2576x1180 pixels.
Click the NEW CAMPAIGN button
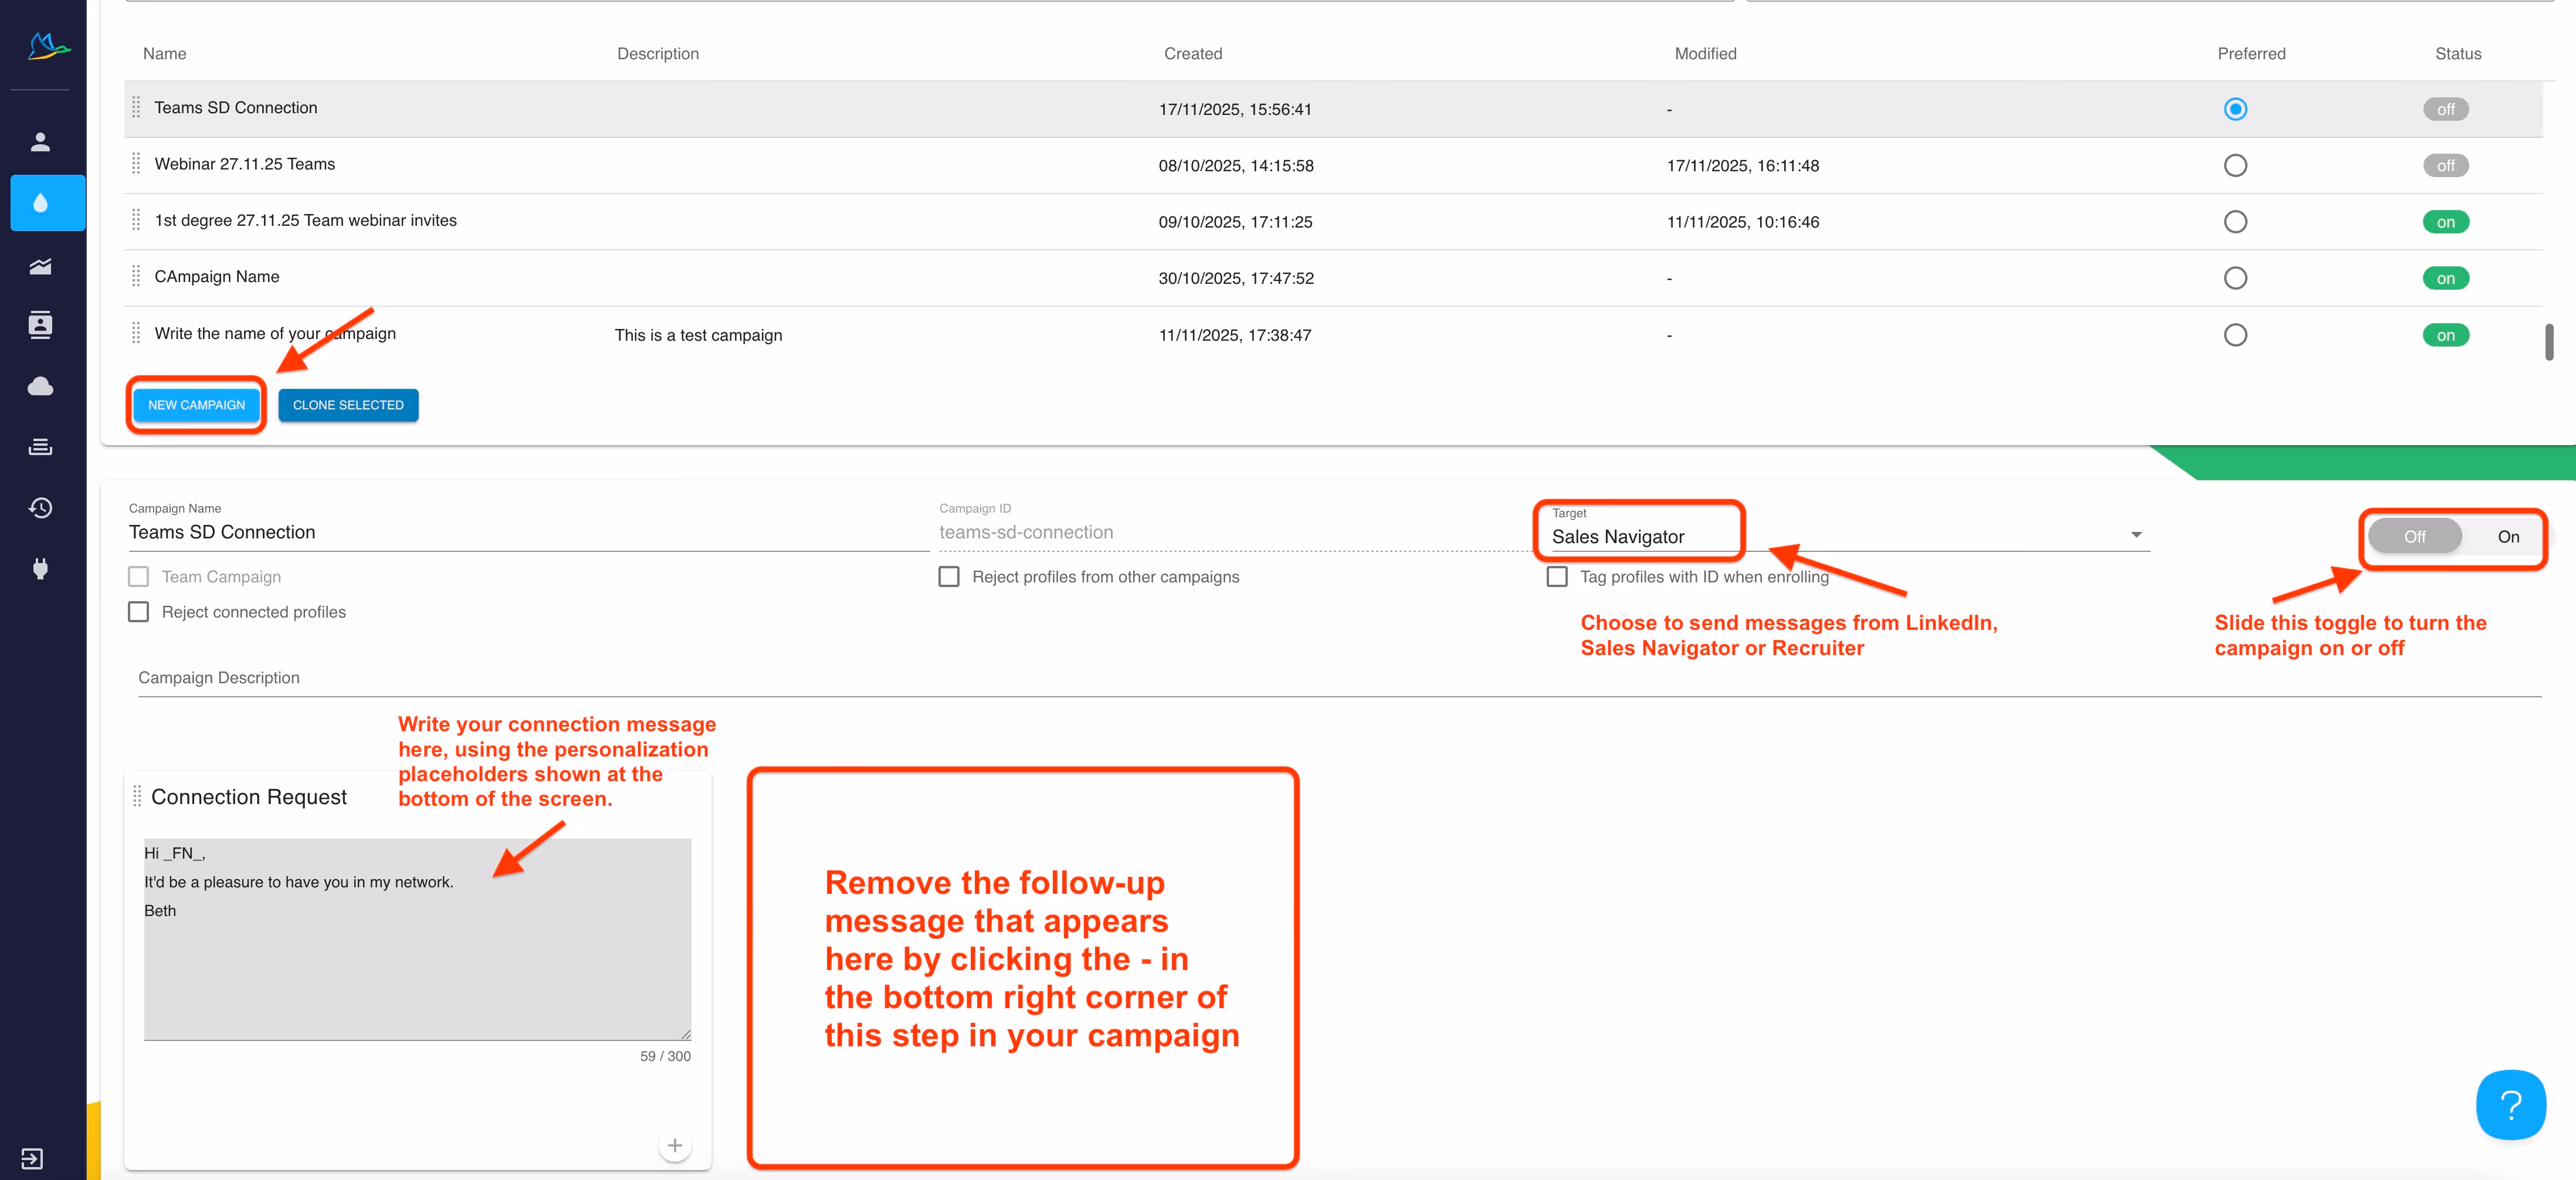[x=196, y=405]
